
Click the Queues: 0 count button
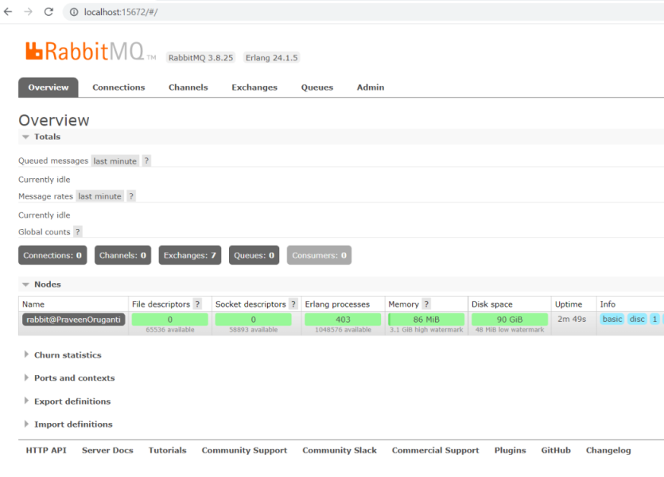pos(254,255)
